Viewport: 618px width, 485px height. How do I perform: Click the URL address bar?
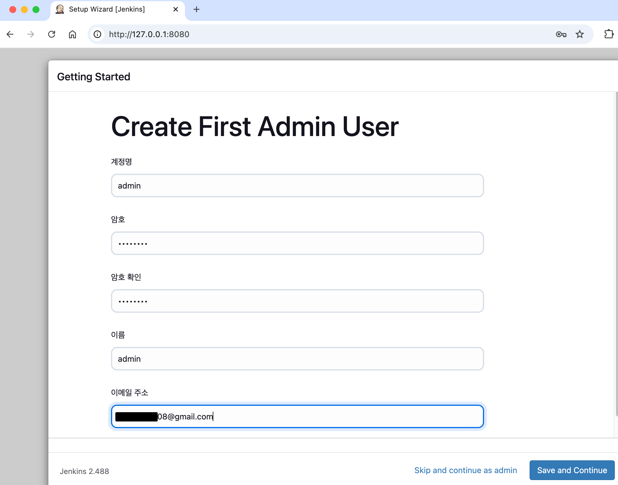pos(290,34)
